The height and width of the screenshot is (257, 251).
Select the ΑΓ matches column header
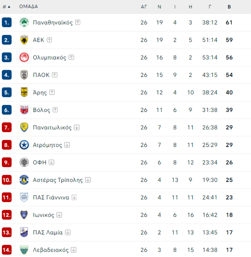(x=144, y=7)
